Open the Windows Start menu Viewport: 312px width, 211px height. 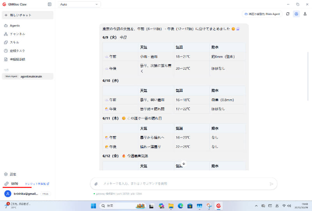[x=93, y=206]
